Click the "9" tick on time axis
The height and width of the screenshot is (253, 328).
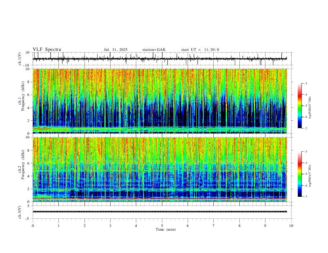(265, 226)
